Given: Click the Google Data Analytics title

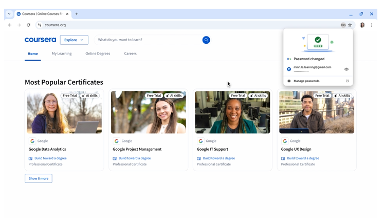Looking at the screenshot, I should point(47,149).
